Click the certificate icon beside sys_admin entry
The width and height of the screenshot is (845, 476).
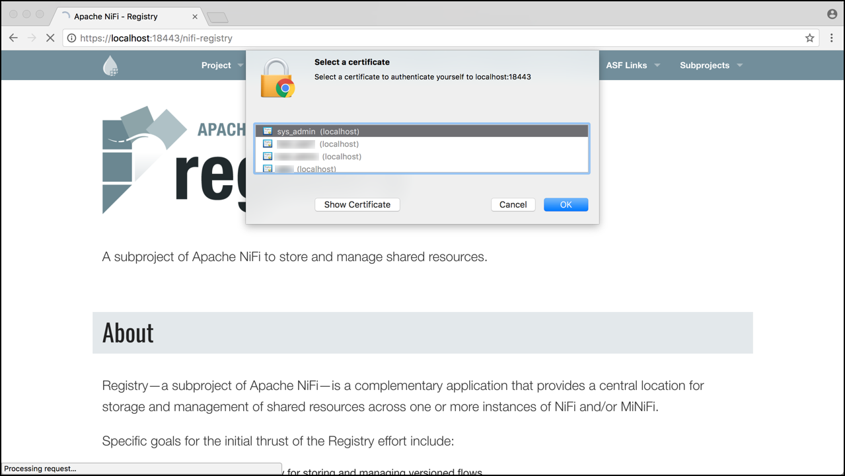pyautogui.click(x=267, y=130)
